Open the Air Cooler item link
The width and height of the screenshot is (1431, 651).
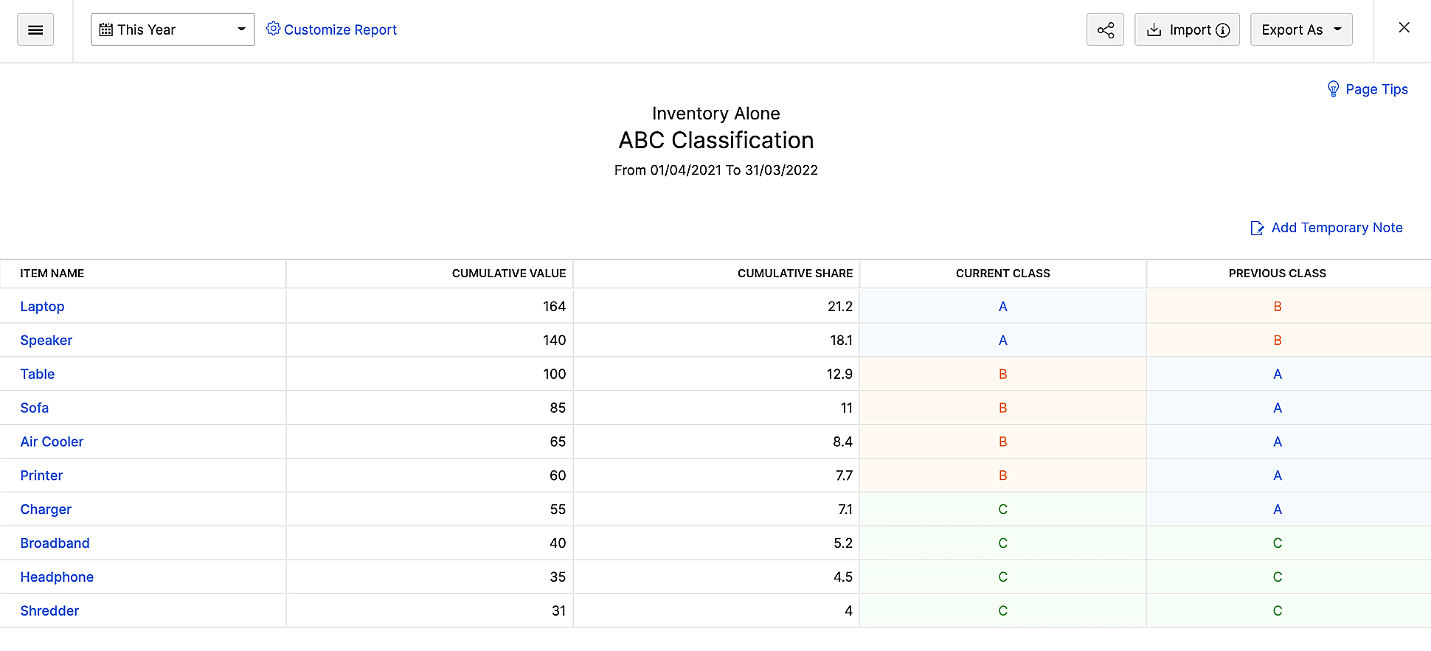(52, 442)
